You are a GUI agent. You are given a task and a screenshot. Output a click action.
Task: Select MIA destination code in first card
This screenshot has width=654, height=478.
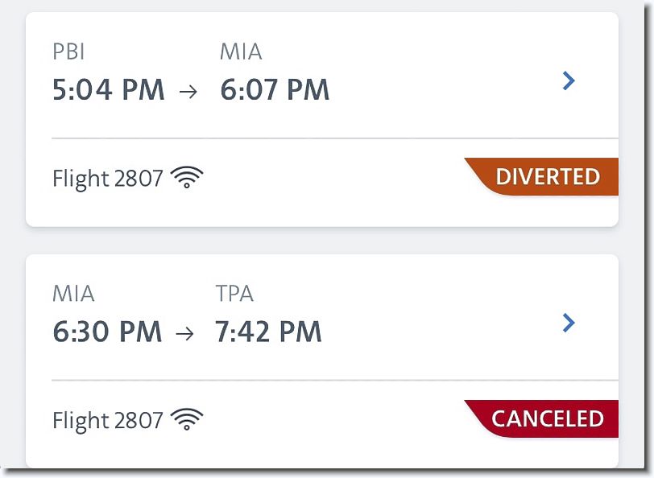point(241,52)
